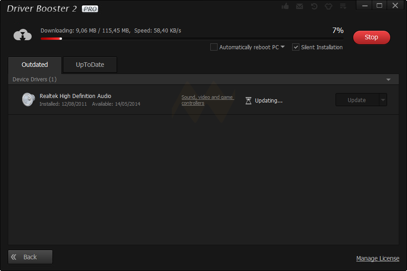The width and height of the screenshot is (407, 271).
Task: Click the Speed: 58,40 KB/s text
Action: point(157,31)
